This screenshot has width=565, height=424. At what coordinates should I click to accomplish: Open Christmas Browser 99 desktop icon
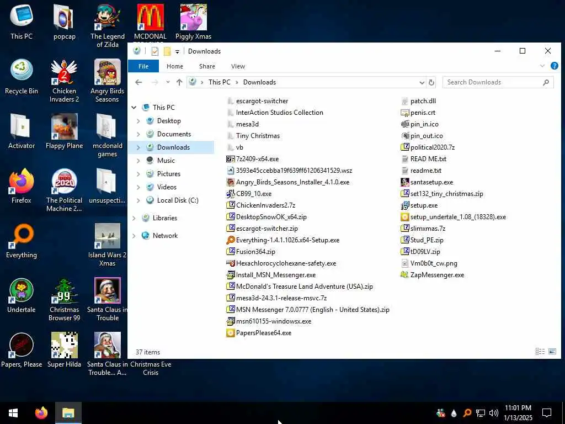tap(64, 299)
